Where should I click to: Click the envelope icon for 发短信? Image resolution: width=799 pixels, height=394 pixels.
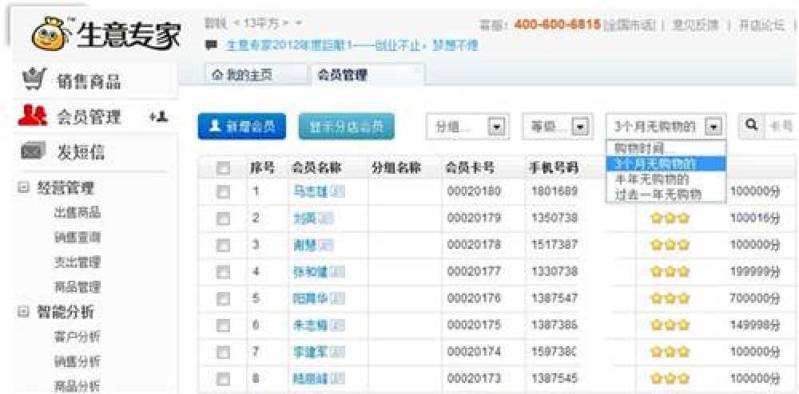coord(34,151)
